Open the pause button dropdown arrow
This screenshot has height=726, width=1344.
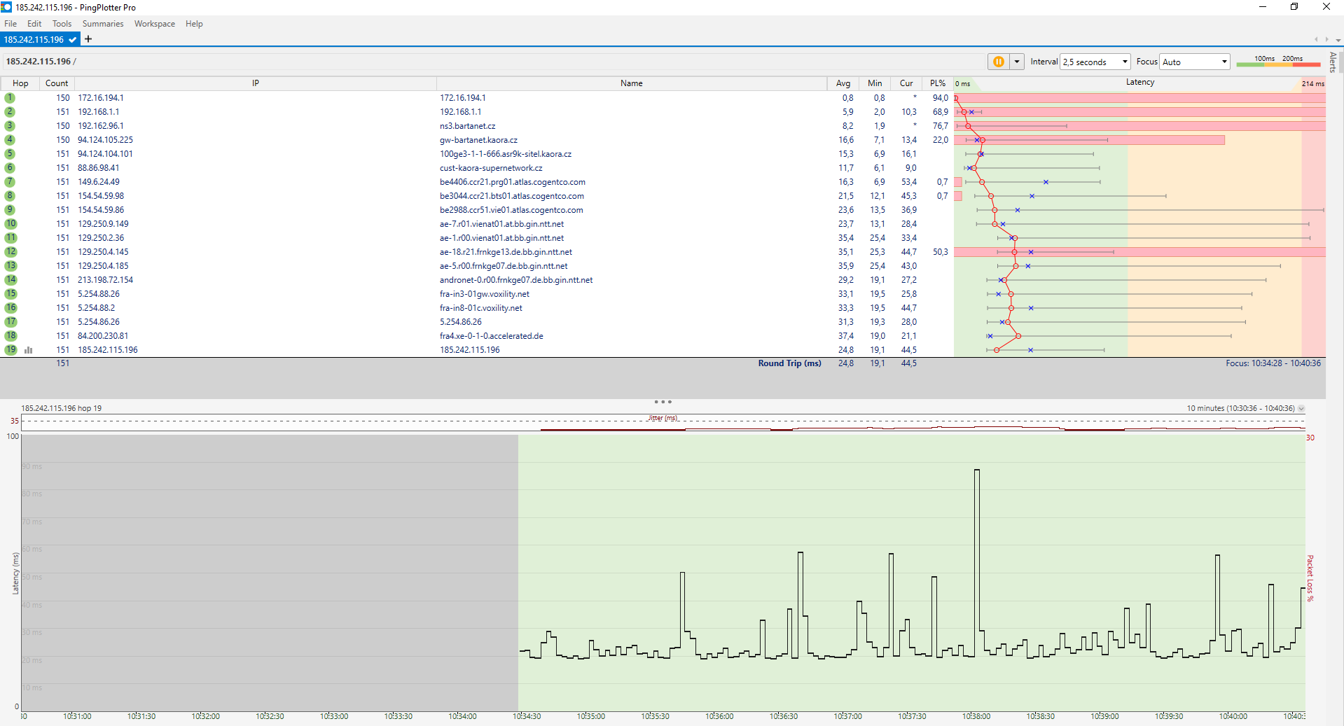tap(1017, 62)
